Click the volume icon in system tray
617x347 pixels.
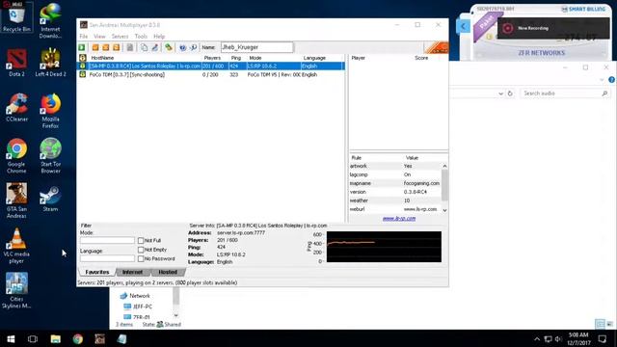(558, 338)
